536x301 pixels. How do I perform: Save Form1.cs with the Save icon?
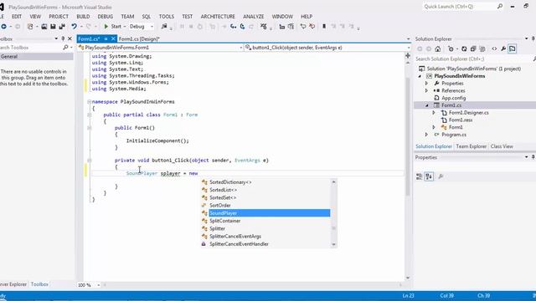[53, 26]
